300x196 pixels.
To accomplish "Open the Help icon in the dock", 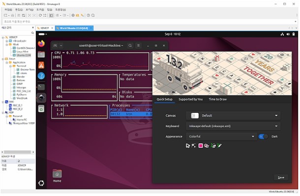I will [41, 76].
